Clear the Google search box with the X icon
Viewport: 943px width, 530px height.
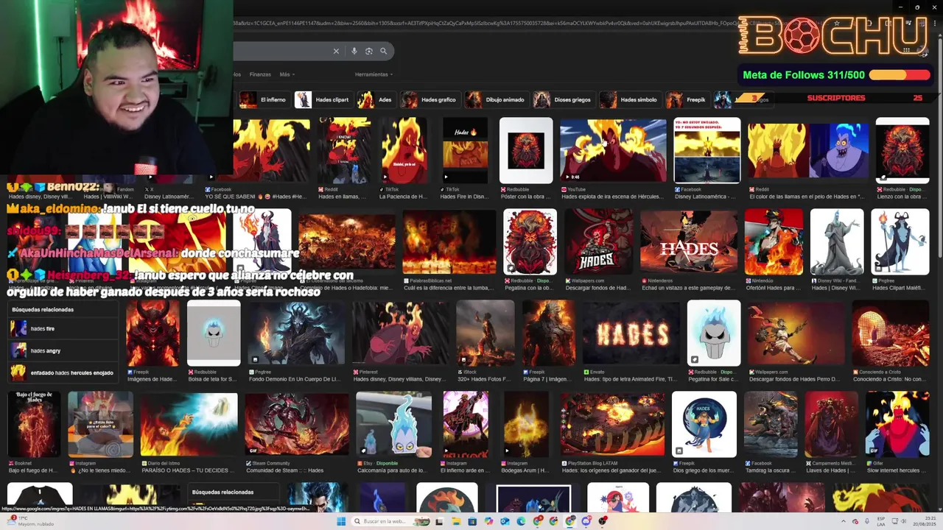(336, 52)
